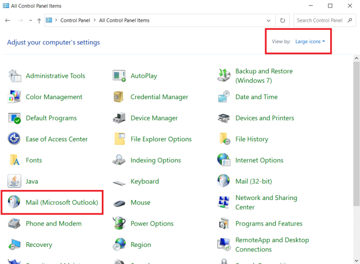
Task: Click the scrollbar up arrow
Action: tap(356, 58)
